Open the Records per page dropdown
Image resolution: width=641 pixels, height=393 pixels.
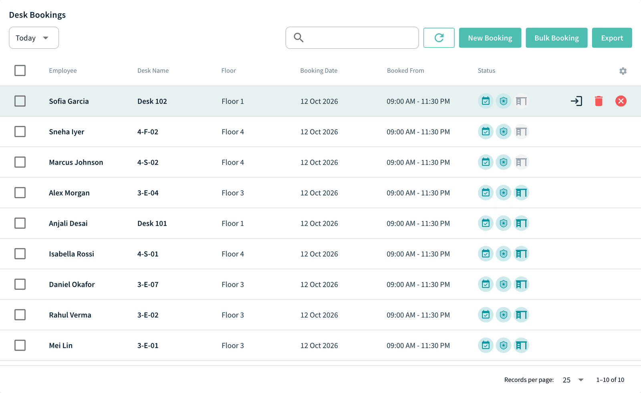coord(573,380)
